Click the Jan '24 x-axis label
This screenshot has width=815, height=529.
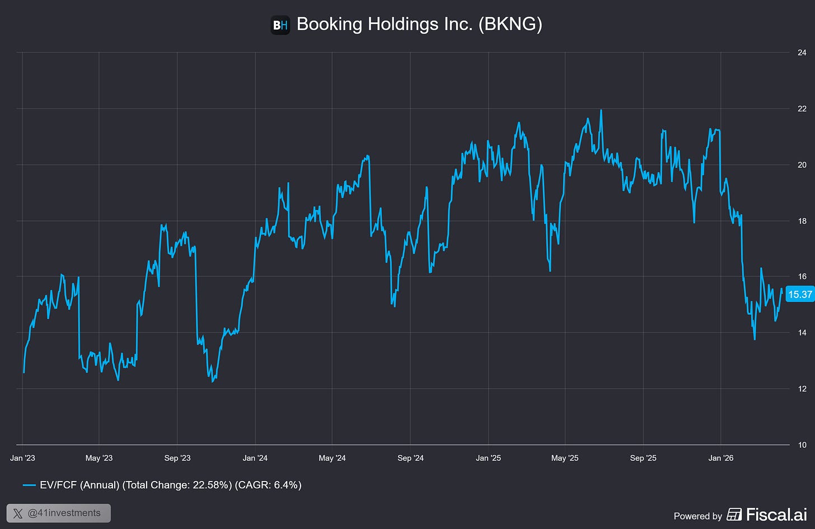coord(255,458)
